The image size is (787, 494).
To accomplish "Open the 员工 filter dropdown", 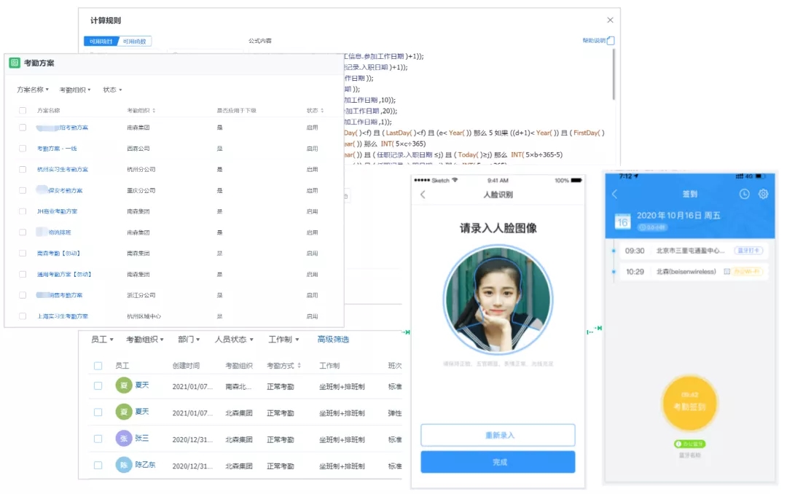I will tap(103, 340).
